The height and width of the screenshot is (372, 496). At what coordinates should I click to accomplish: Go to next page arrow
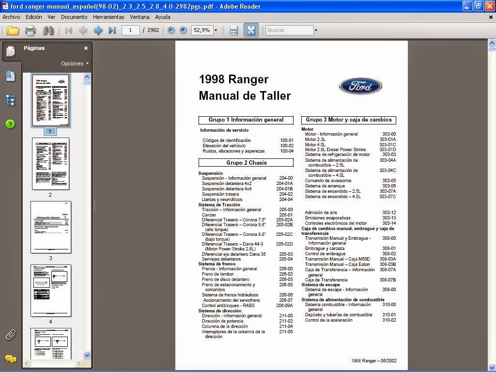pyautogui.click(x=98, y=31)
